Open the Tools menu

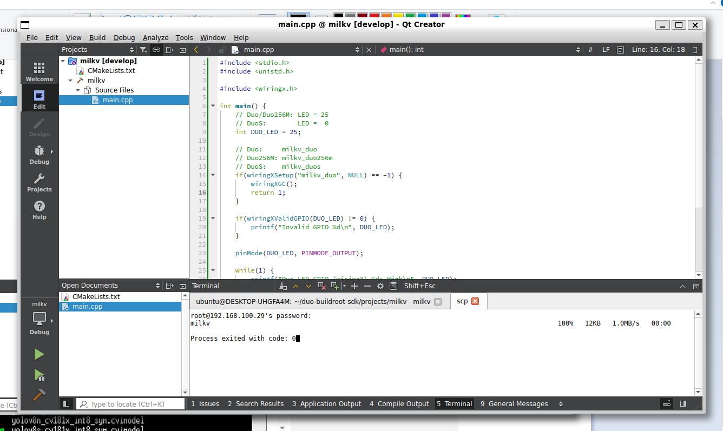[x=184, y=37]
